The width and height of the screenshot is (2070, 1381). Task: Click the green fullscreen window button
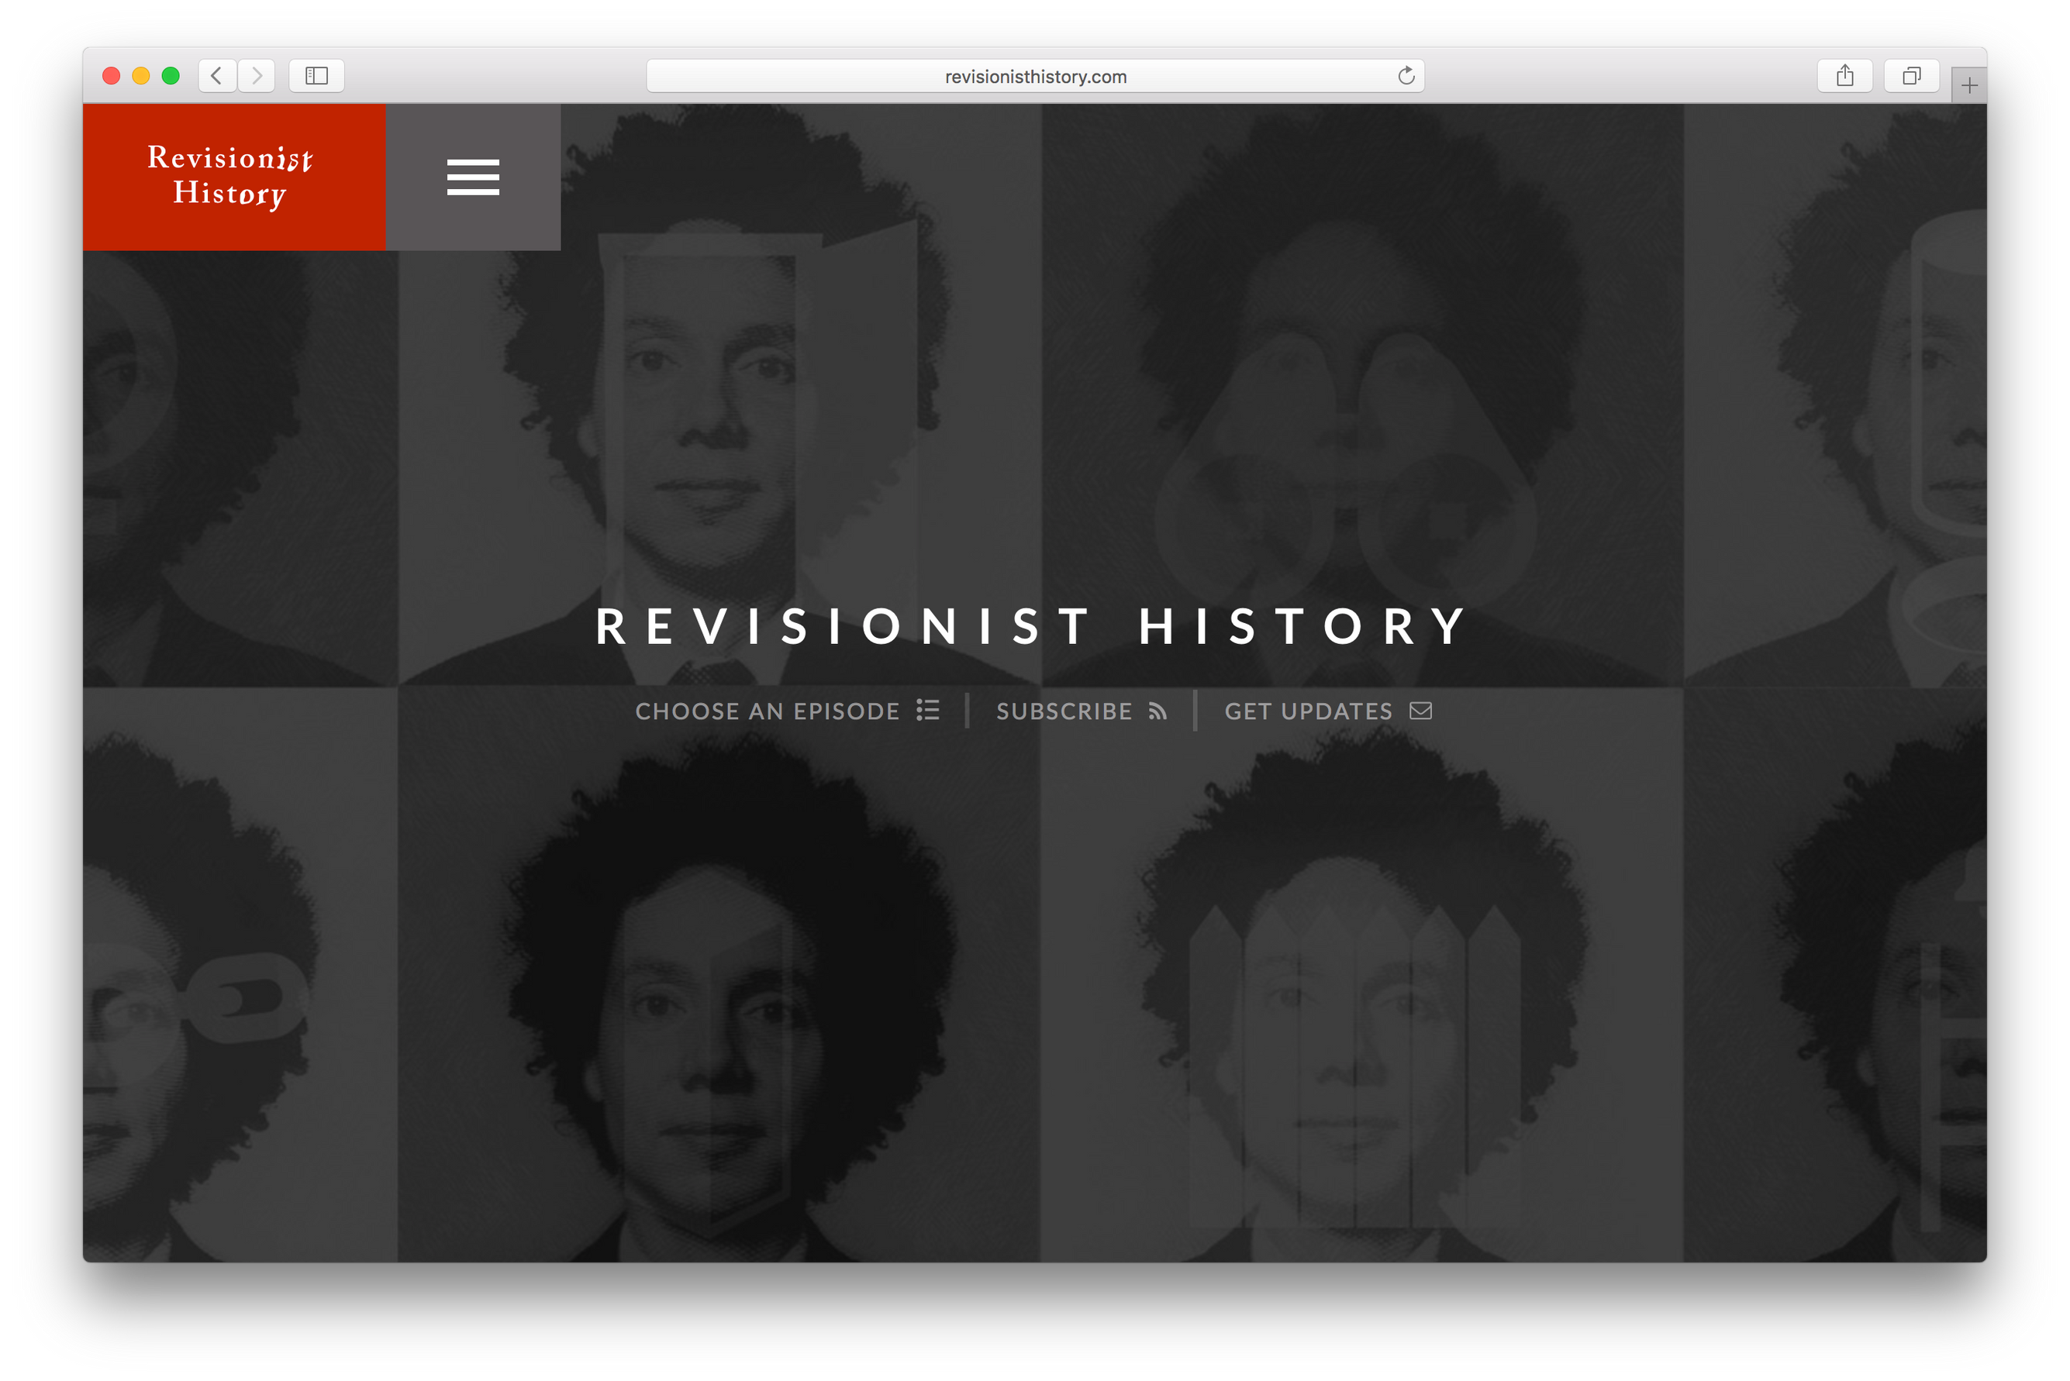tap(171, 76)
